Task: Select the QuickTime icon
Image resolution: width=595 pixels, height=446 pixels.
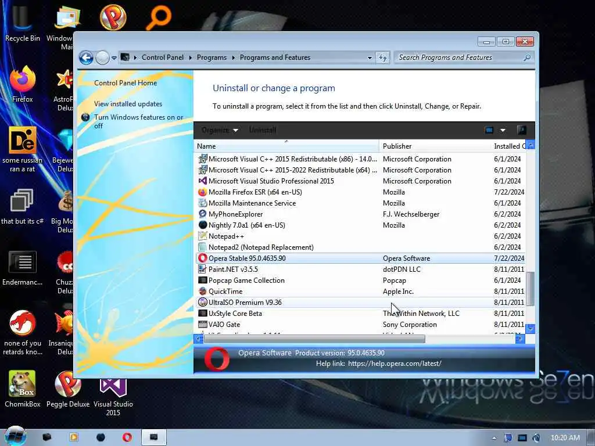Action: pos(203,292)
